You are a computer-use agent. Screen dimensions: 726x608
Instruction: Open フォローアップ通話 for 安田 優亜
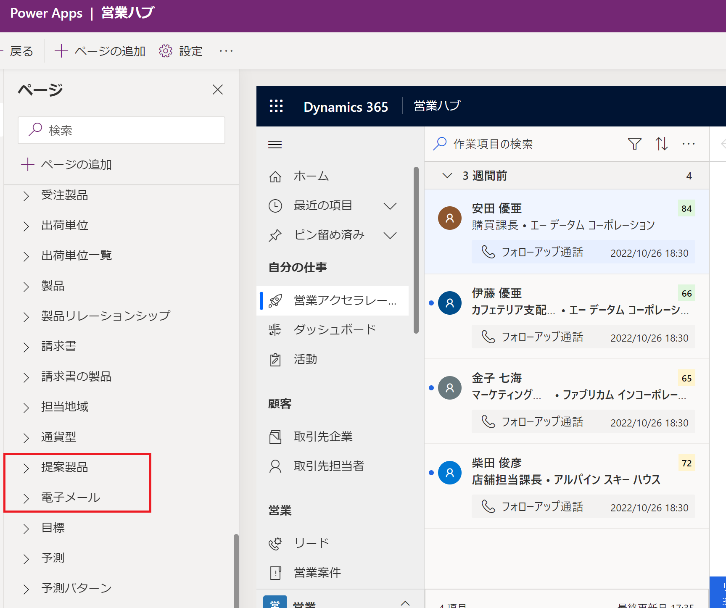click(x=583, y=252)
